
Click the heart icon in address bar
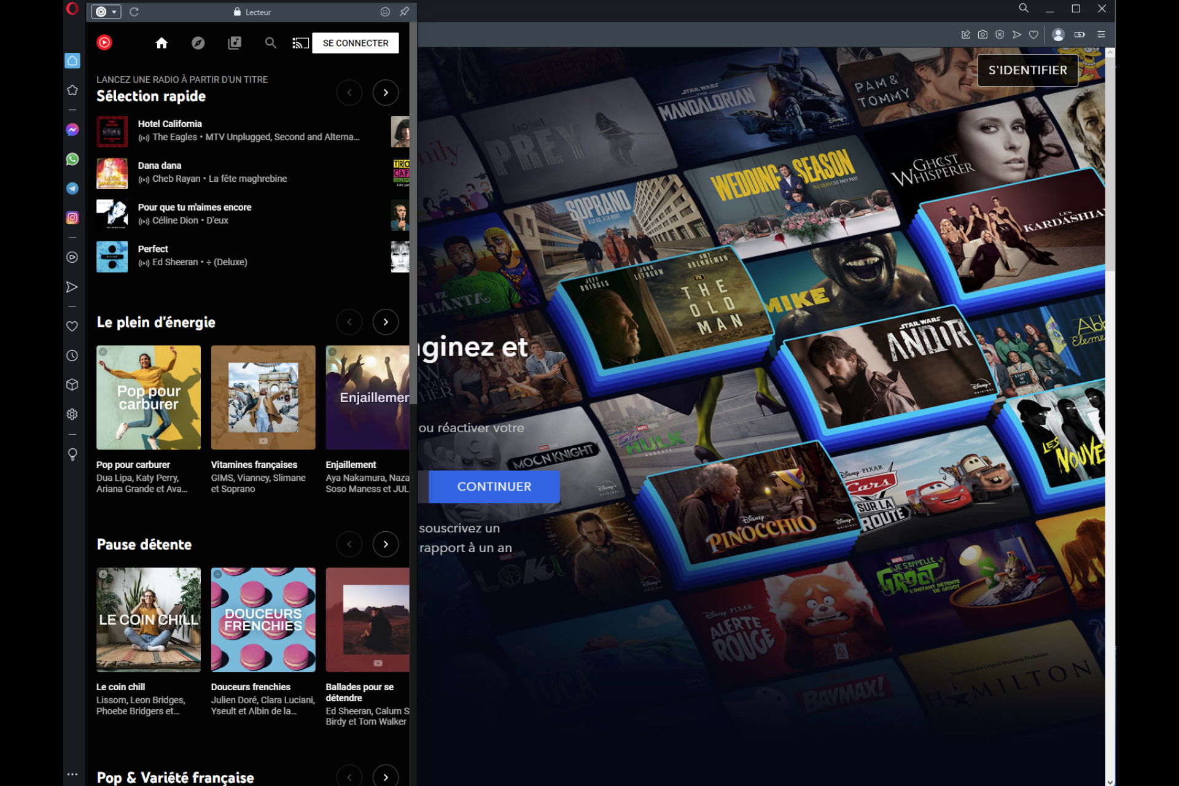point(1034,35)
